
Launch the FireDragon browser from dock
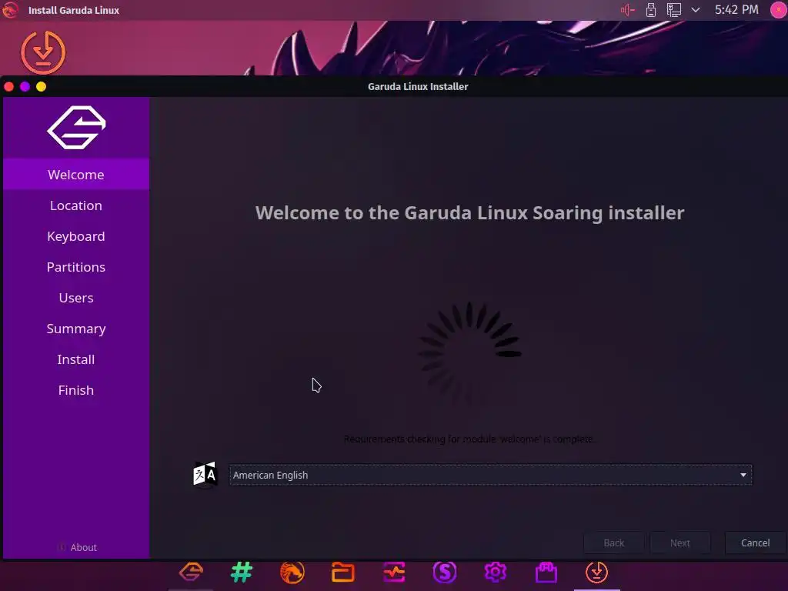tap(292, 572)
